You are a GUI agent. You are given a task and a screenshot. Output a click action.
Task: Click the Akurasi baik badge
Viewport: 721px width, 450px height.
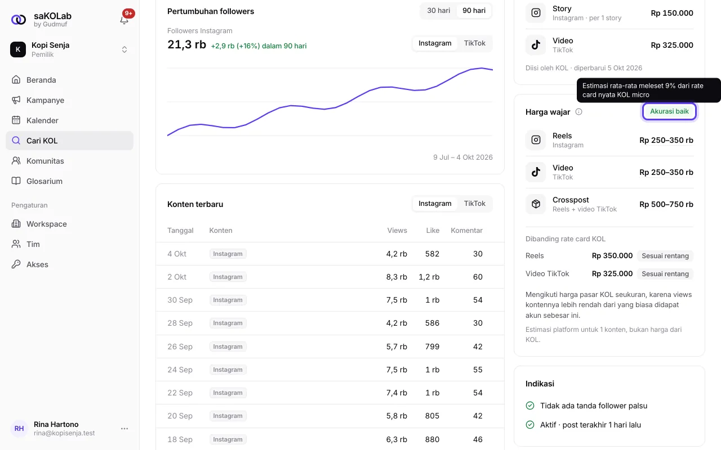pyautogui.click(x=669, y=111)
